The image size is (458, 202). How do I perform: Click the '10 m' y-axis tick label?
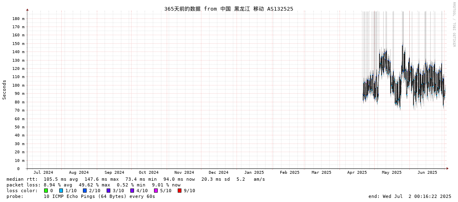(20, 160)
